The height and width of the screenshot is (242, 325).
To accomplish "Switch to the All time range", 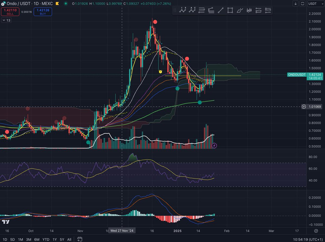I will tap(69, 239).
